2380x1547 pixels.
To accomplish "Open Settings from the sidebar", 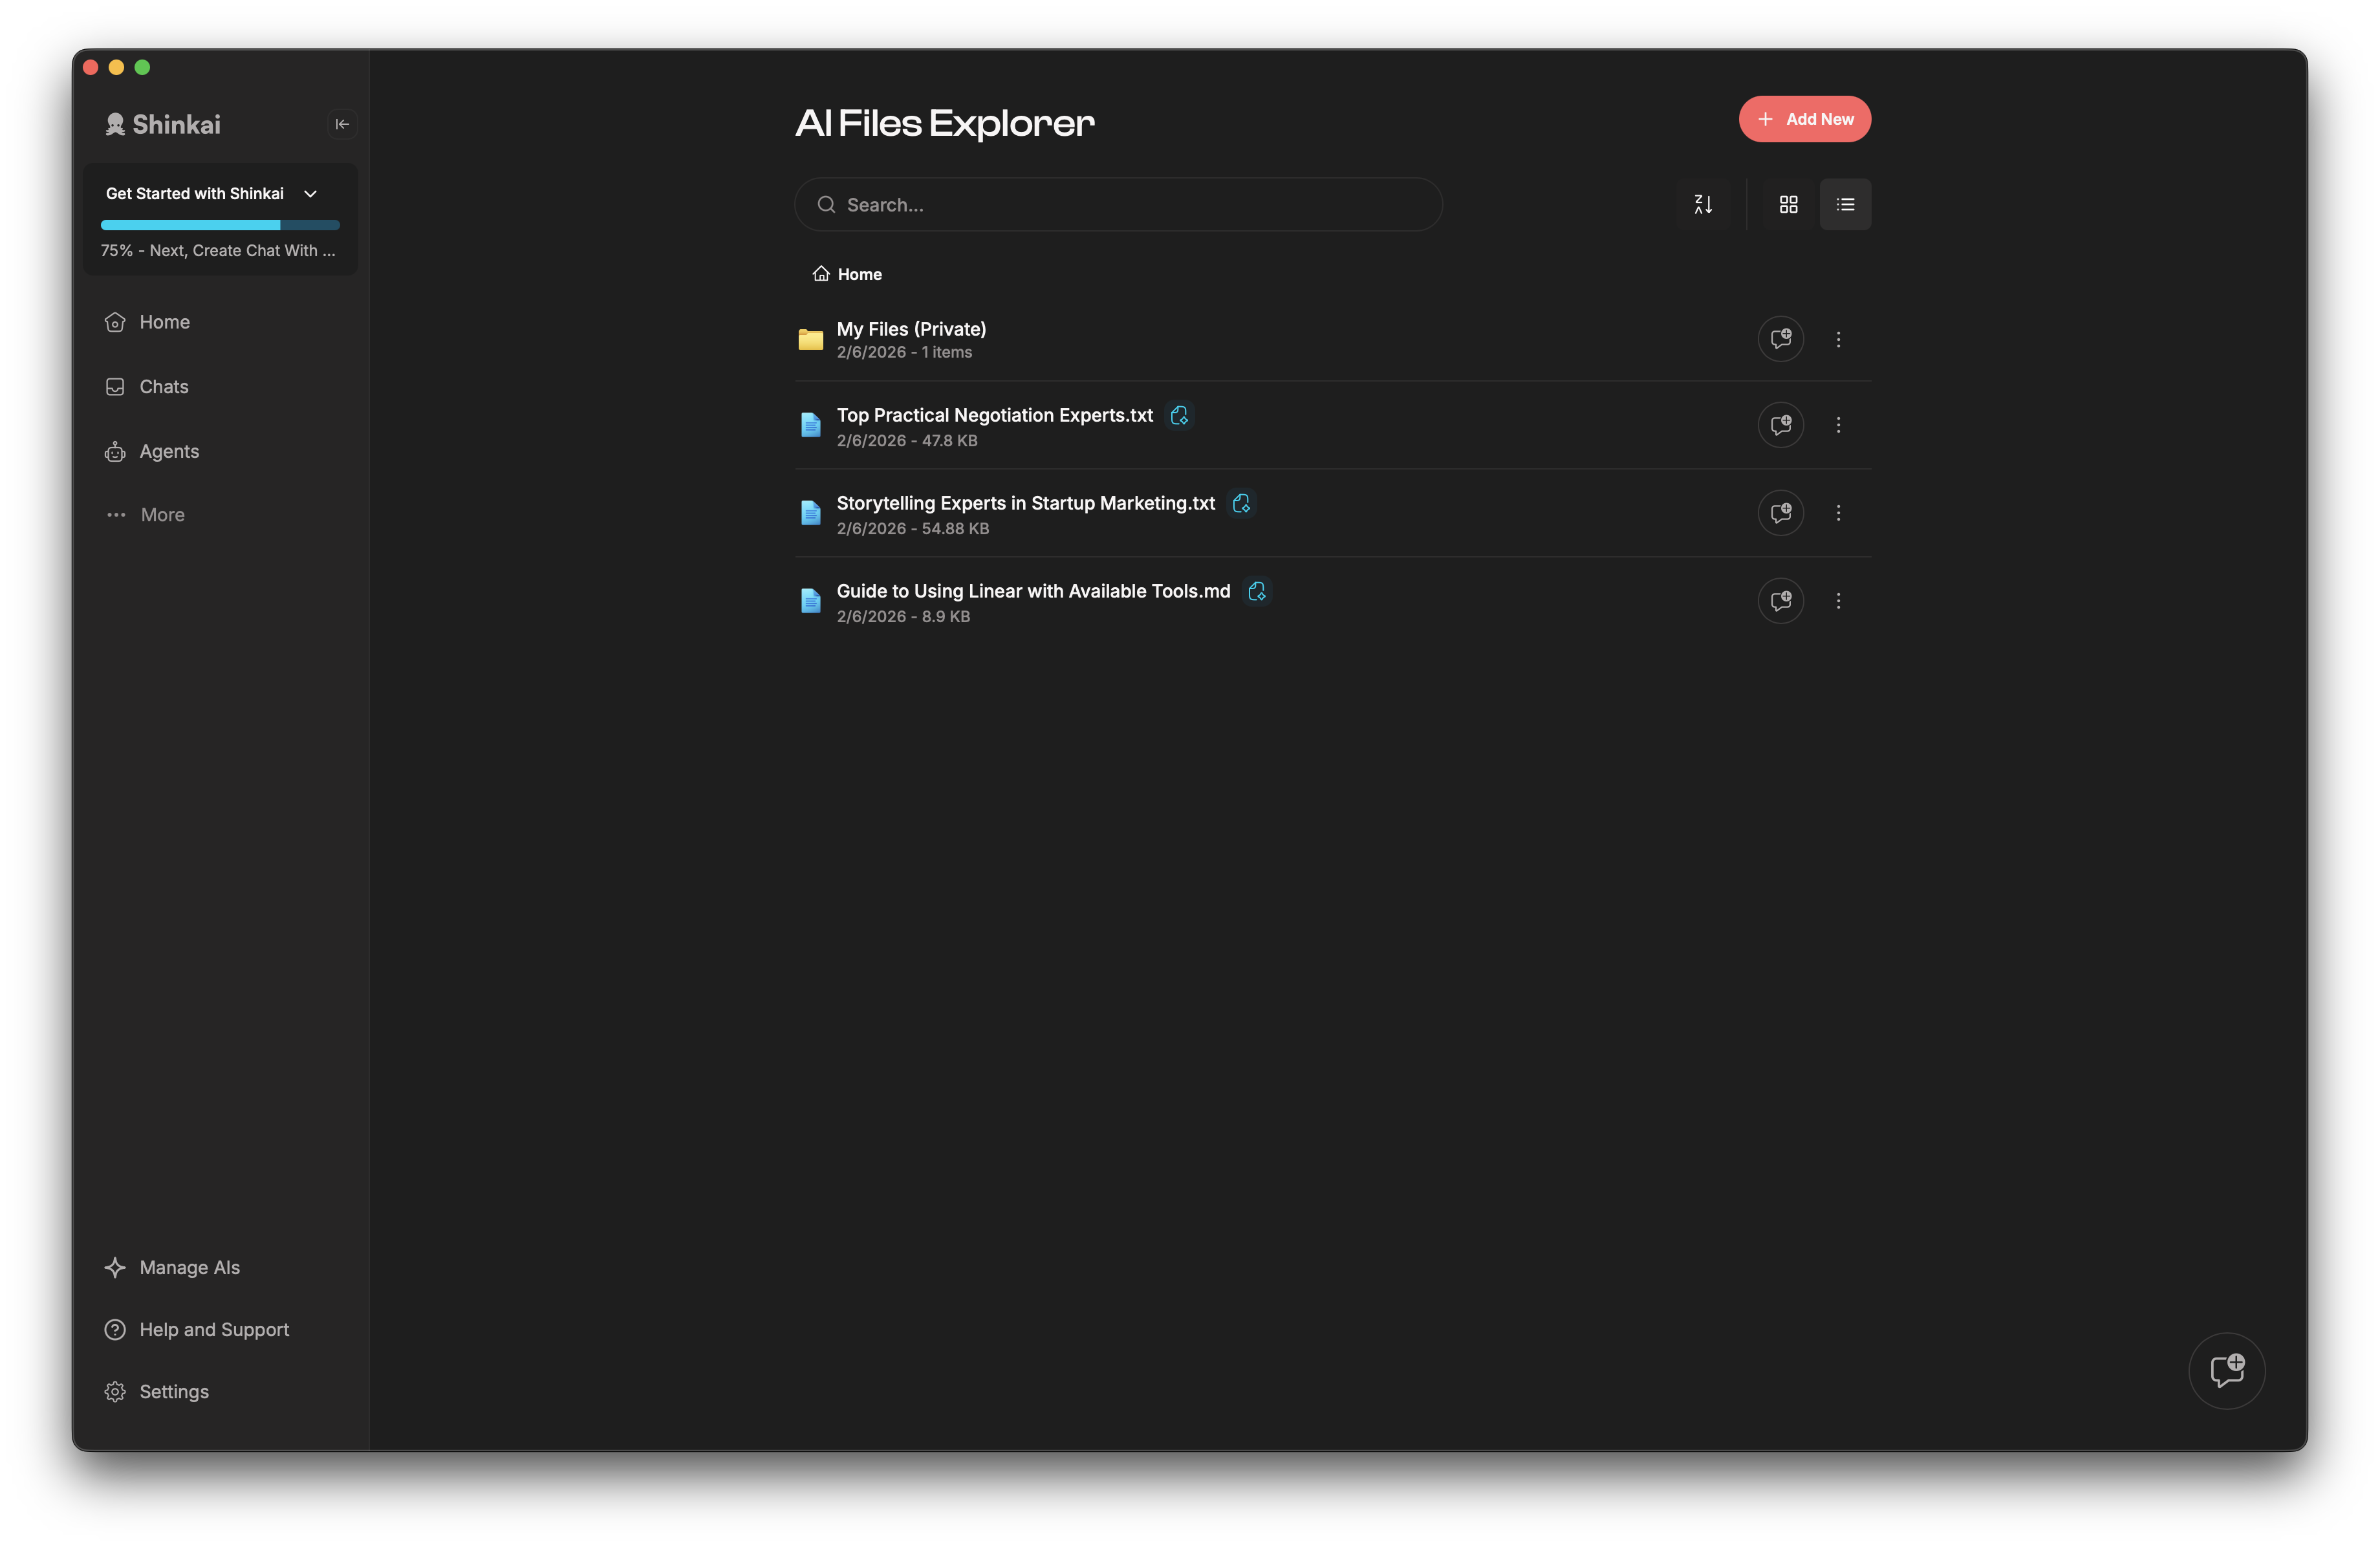I will [x=173, y=1391].
